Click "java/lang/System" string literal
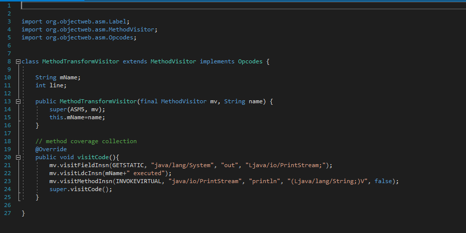Image resolution: width=466 pixels, height=233 pixels. pyautogui.click(x=182, y=165)
